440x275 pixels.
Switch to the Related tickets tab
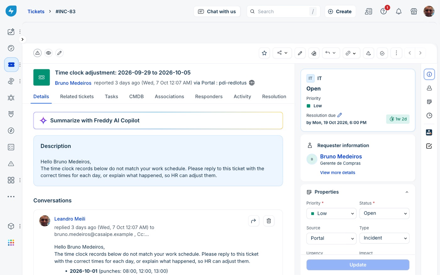click(77, 96)
